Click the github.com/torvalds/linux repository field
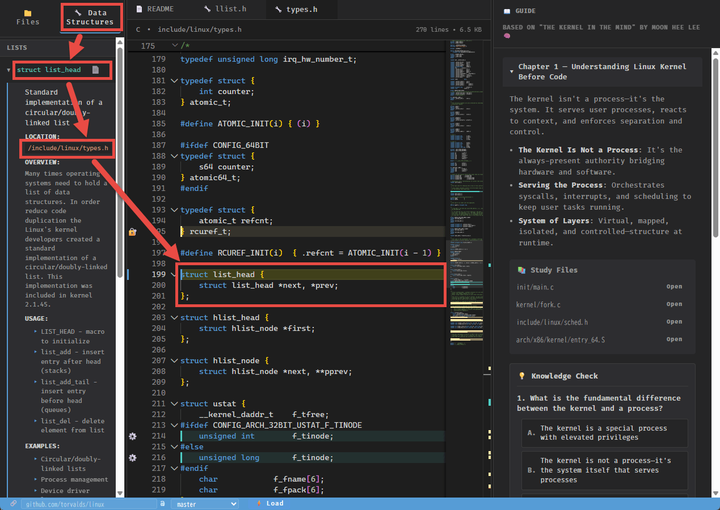This screenshot has height=510, width=720. [88, 504]
